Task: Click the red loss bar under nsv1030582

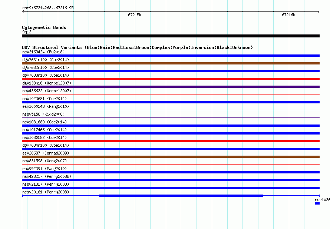Action: 171,141
